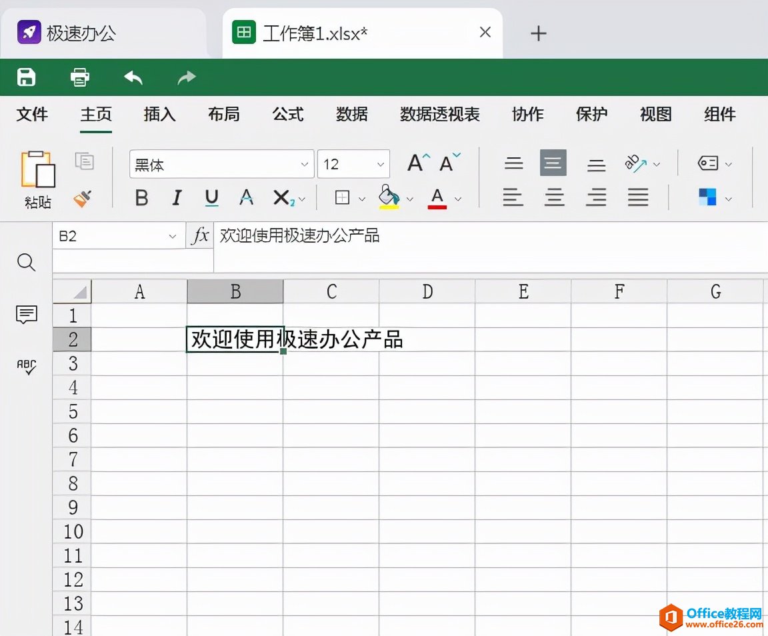
Task: Open the font size dropdown showing 12
Action: 353,164
